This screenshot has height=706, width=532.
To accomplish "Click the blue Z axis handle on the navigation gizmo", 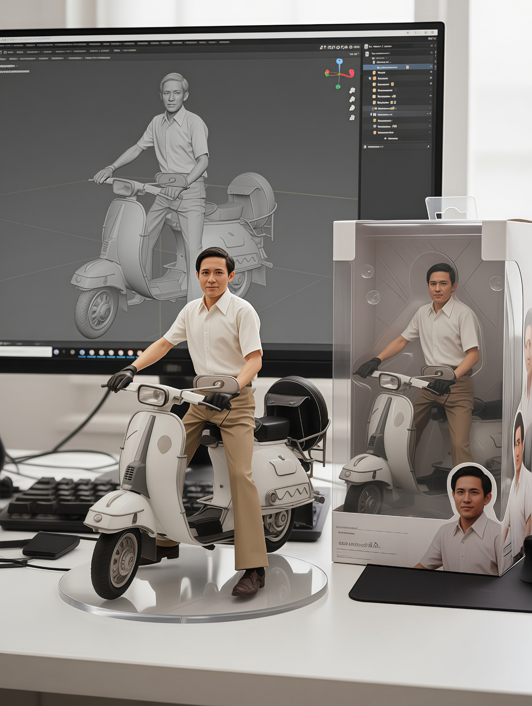I will coord(339,61).
